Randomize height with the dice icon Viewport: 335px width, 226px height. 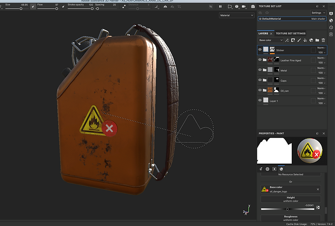coord(318,208)
